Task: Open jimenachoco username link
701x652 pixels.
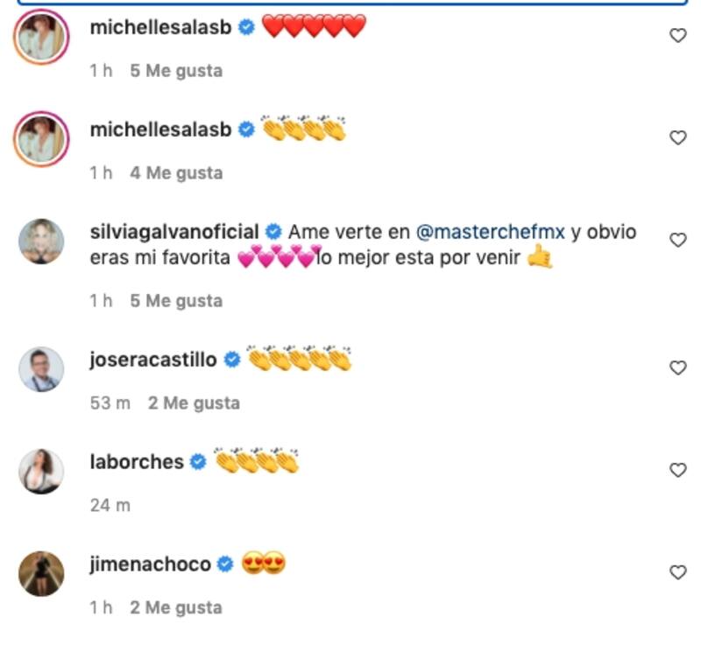Action: (150, 564)
